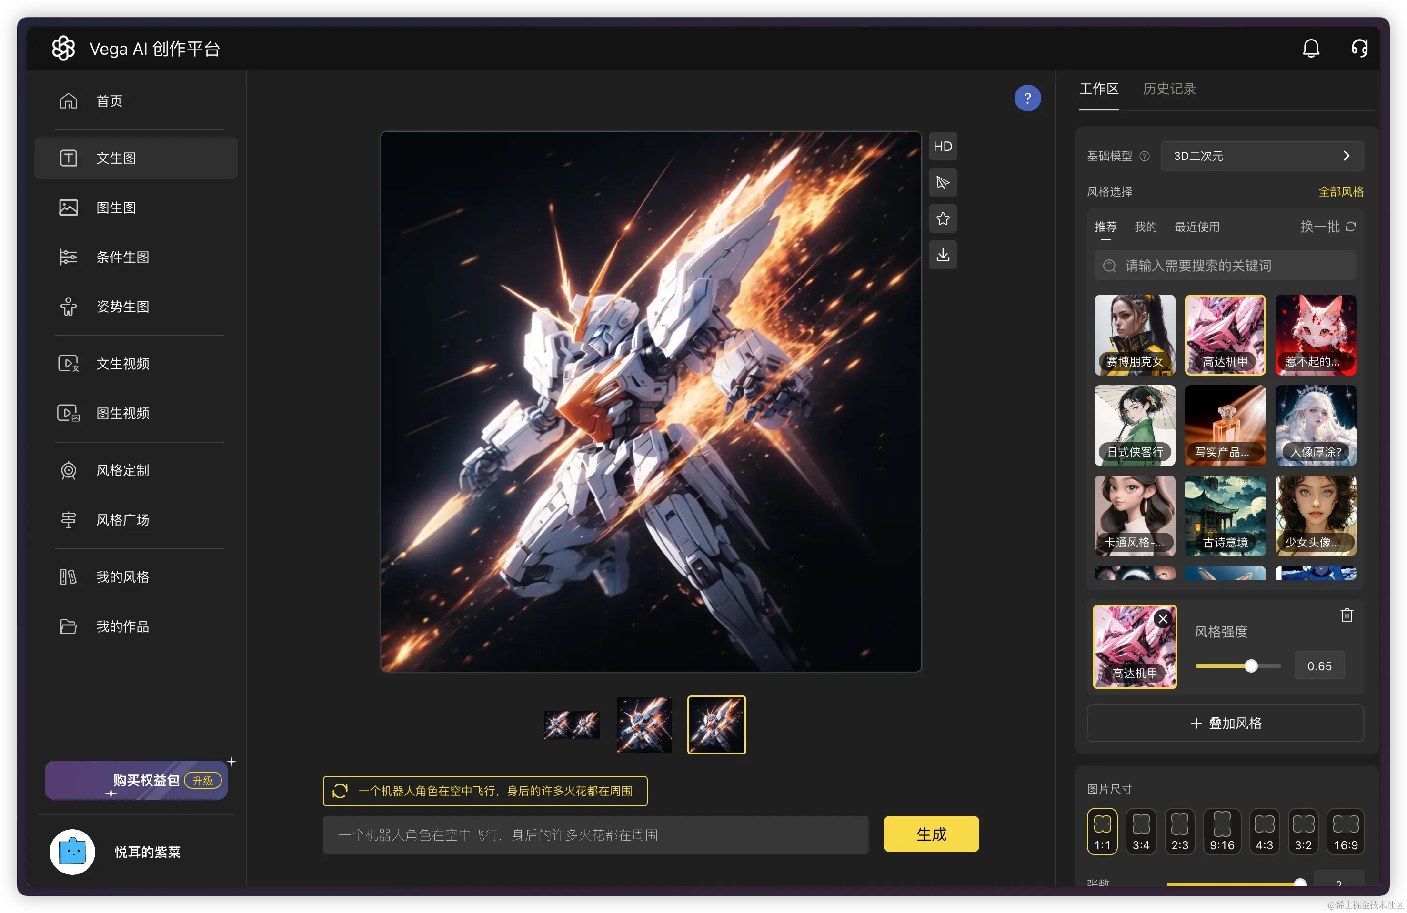Open the blue help question icon
1407x913 pixels.
tap(1027, 98)
